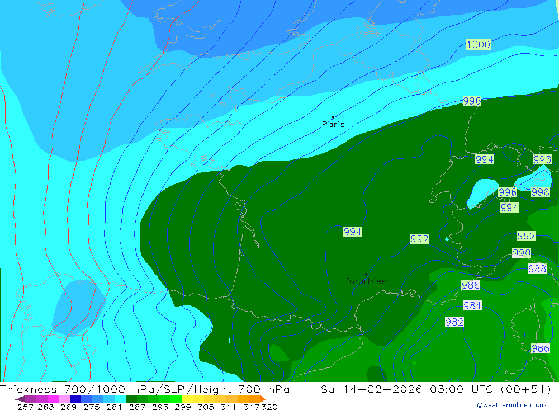This screenshot has width=559, height=410.
Task: Select the 998 isobar label
Action: point(540,192)
